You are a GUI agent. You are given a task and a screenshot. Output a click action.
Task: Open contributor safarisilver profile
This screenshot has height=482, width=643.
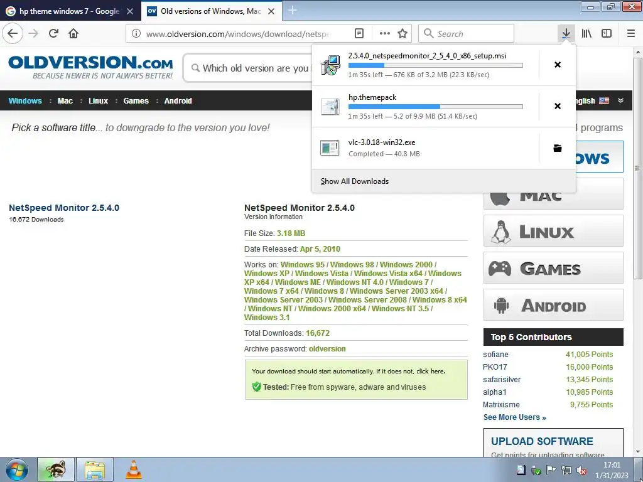[x=502, y=380]
